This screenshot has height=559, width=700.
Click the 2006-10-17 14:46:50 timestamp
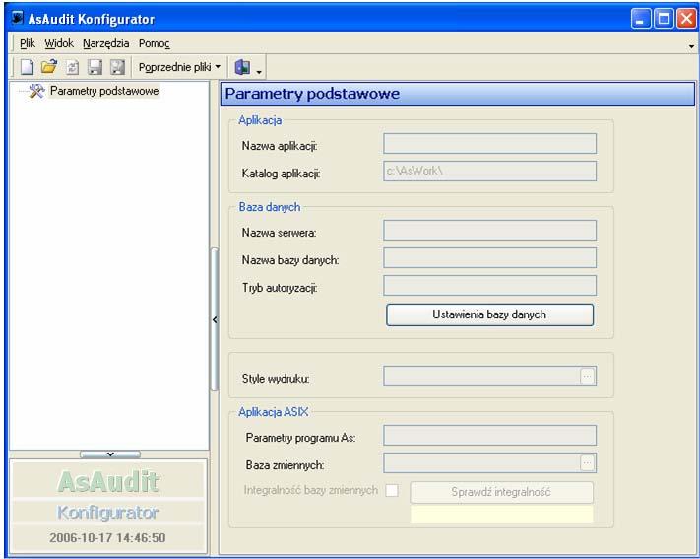(107, 537)
